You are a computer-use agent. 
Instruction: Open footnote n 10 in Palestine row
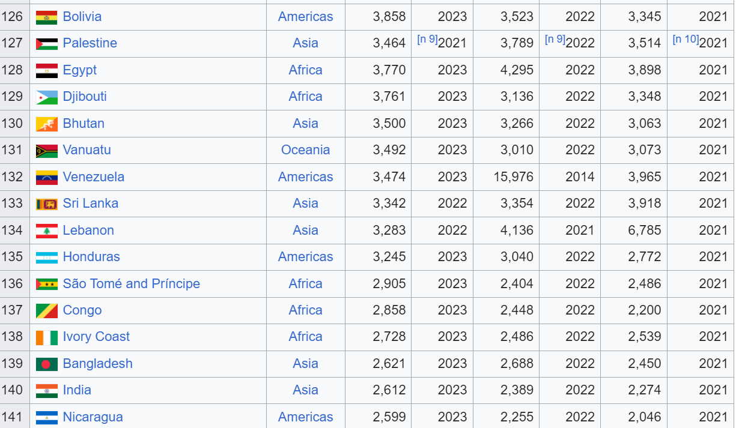[686, 40]
